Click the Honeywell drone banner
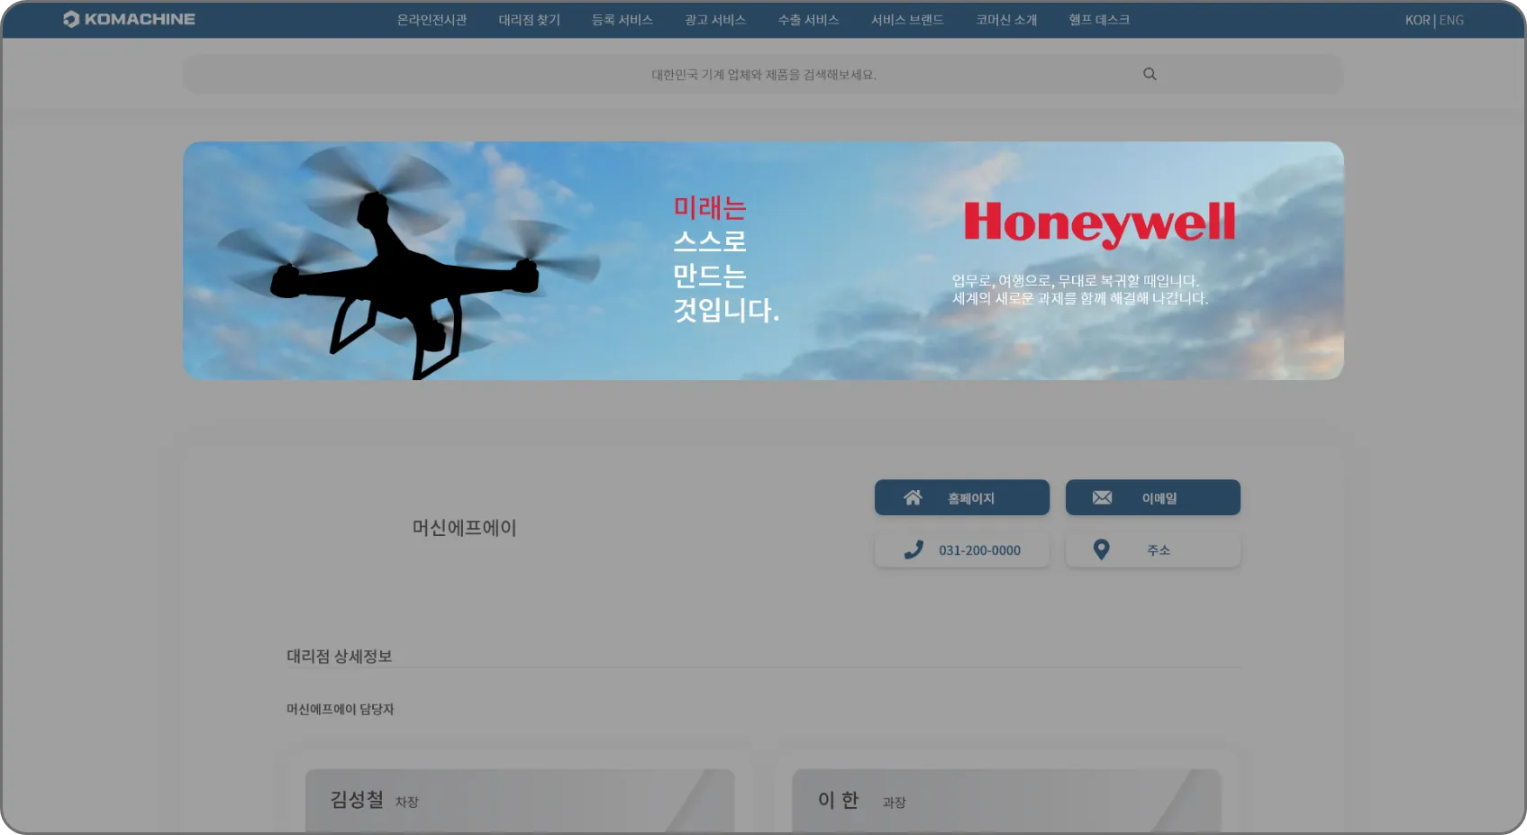The width and height of the screenshot is (1527, 835). coord(763,260)
